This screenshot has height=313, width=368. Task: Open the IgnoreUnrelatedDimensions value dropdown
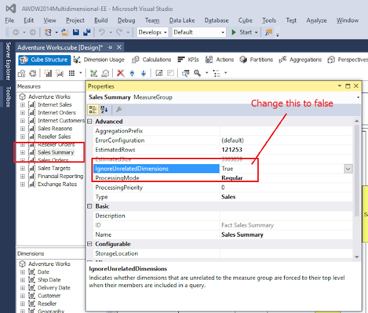[x=348, y=169]
